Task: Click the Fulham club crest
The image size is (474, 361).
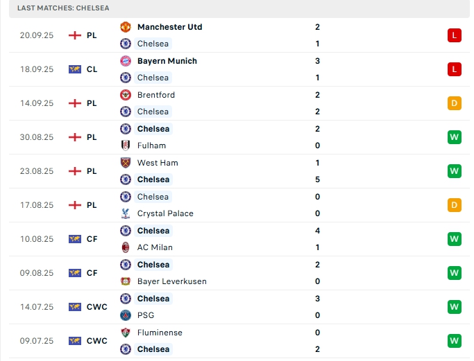Action: tap(126, 146)
